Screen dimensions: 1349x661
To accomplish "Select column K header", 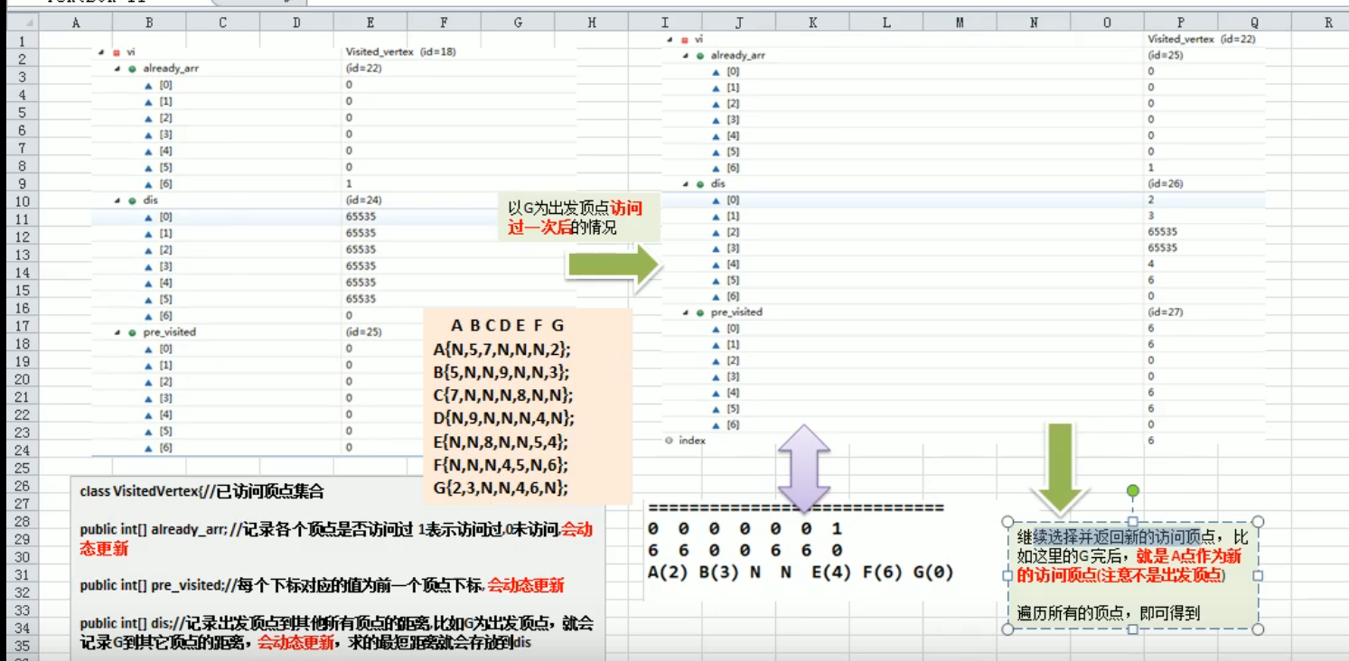I will click(x=812, y=23).
